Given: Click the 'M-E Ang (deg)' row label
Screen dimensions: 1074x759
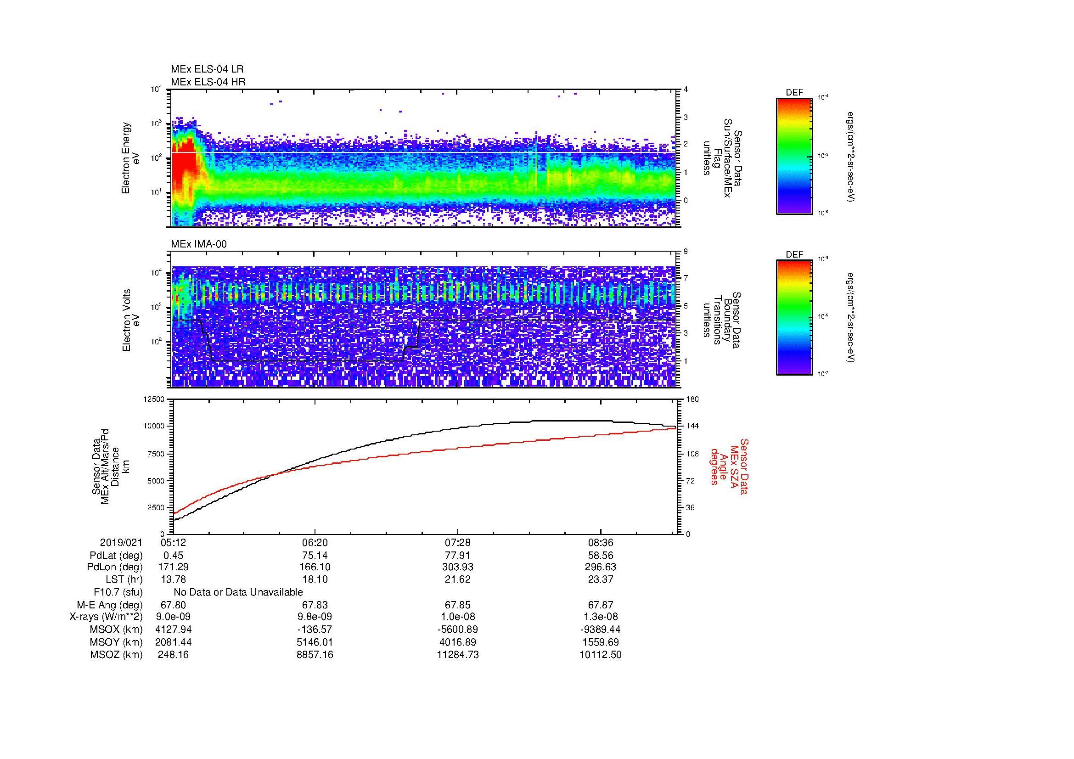Looking at the screenshot, I should tap(109, 605).
